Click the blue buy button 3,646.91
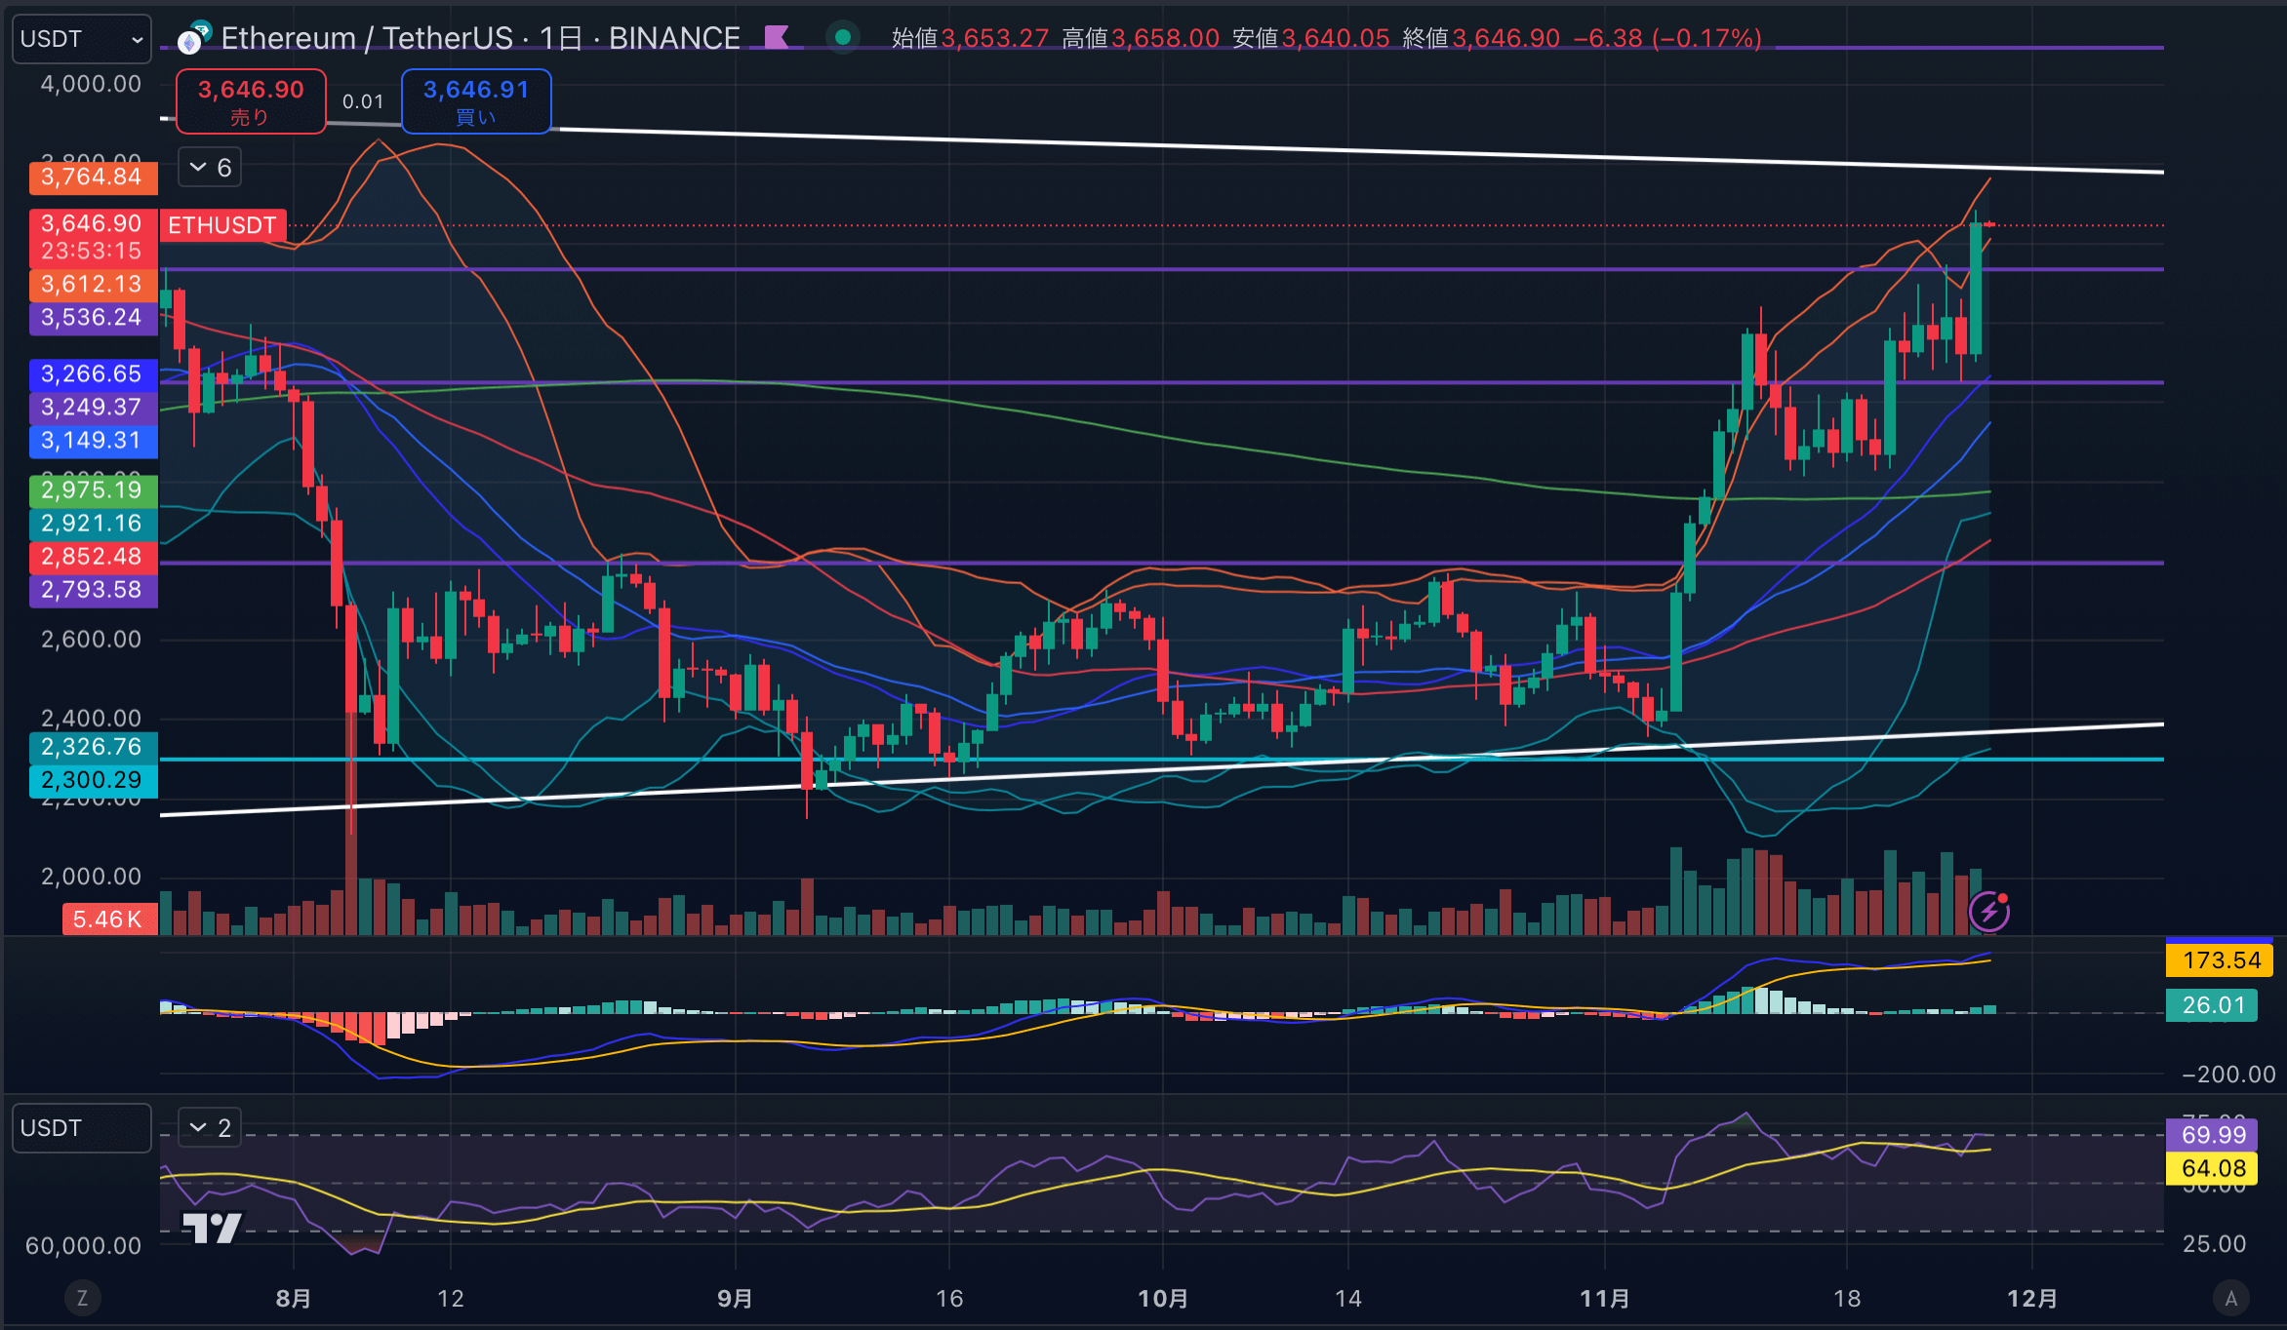Screen dimensions: 2287x1330 click(476, 101)
